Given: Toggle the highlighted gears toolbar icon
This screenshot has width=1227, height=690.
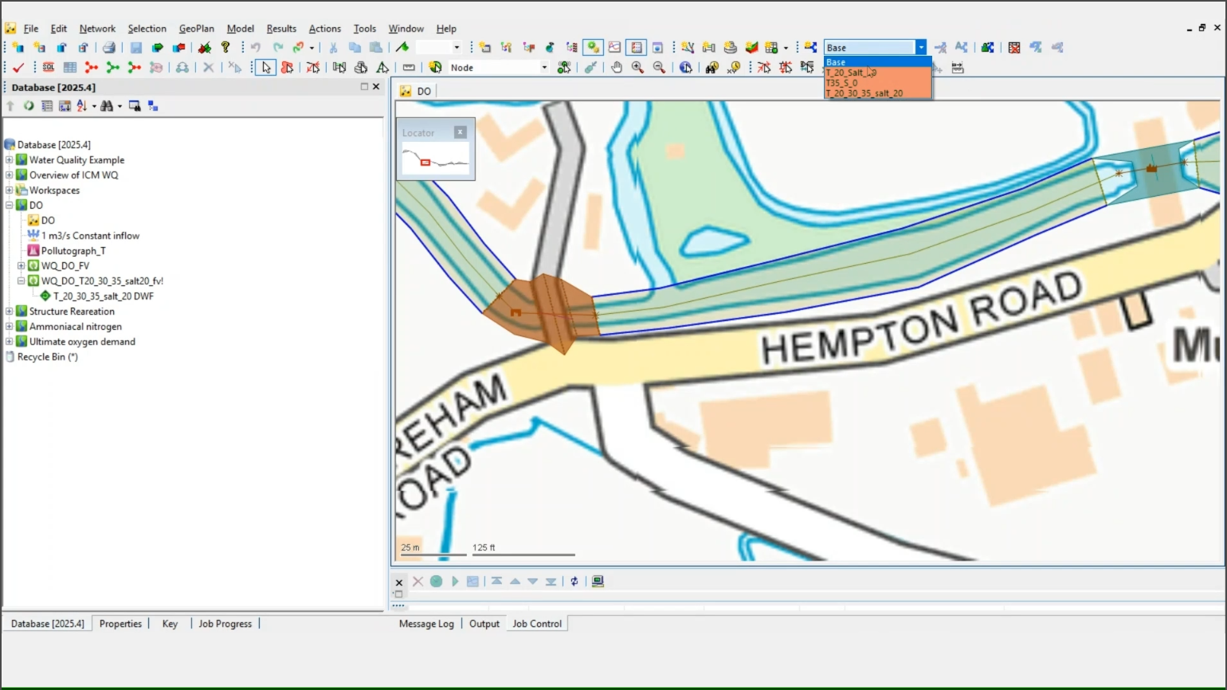Looking at the screenshot, I should point(592,47).
